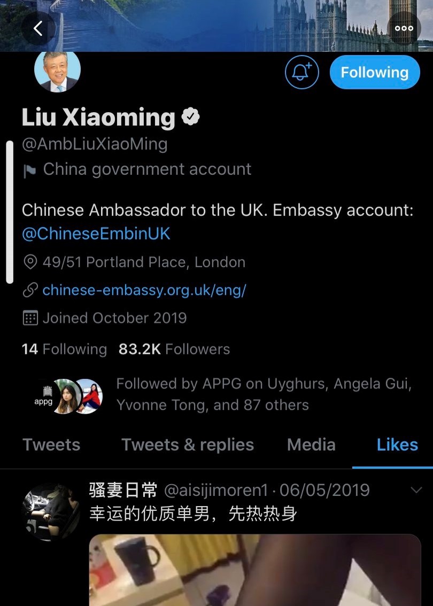Select the Likes tab

397,445
